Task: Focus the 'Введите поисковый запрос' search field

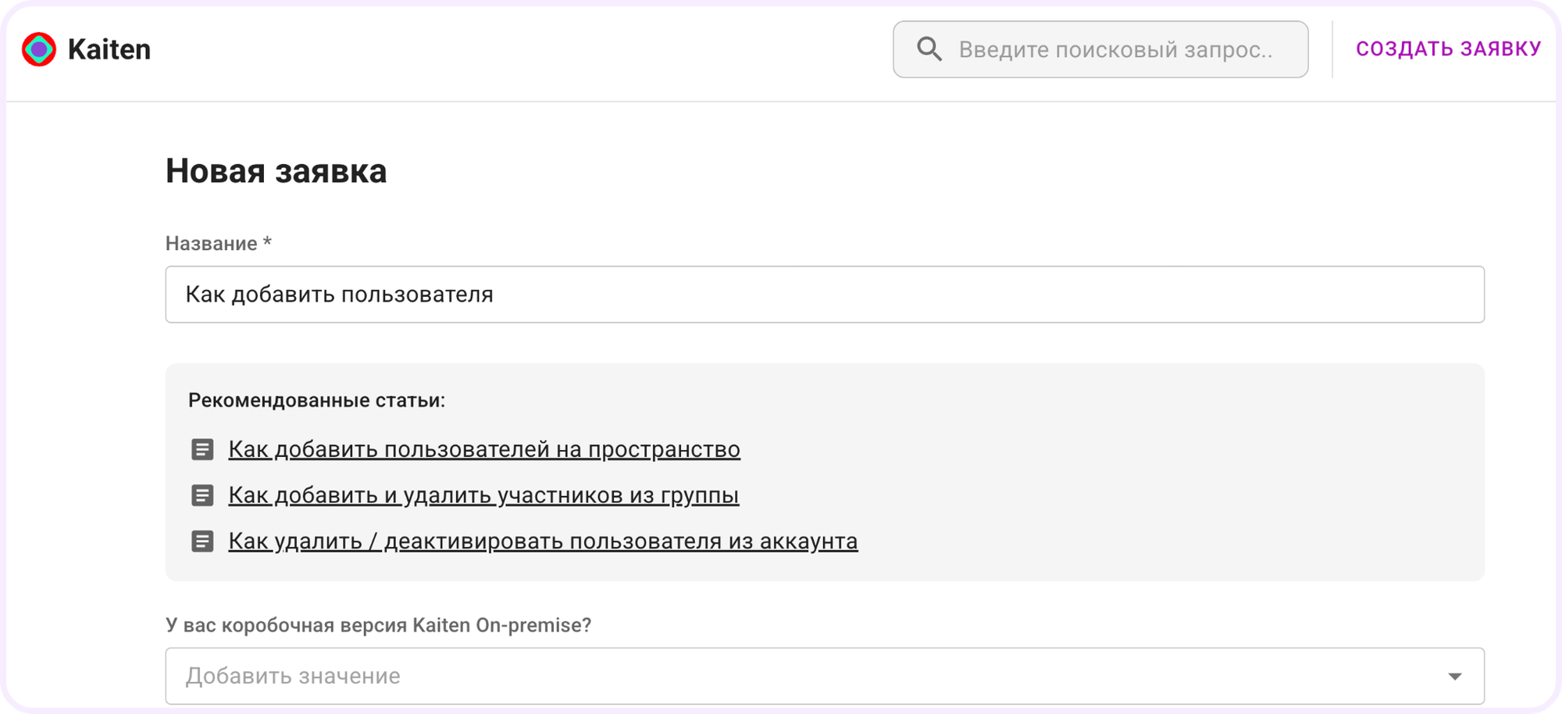Action: (x=1100, y=49)
